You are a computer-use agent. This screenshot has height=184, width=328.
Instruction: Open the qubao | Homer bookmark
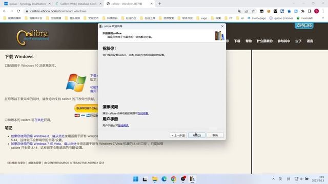(x=281, y=18)
